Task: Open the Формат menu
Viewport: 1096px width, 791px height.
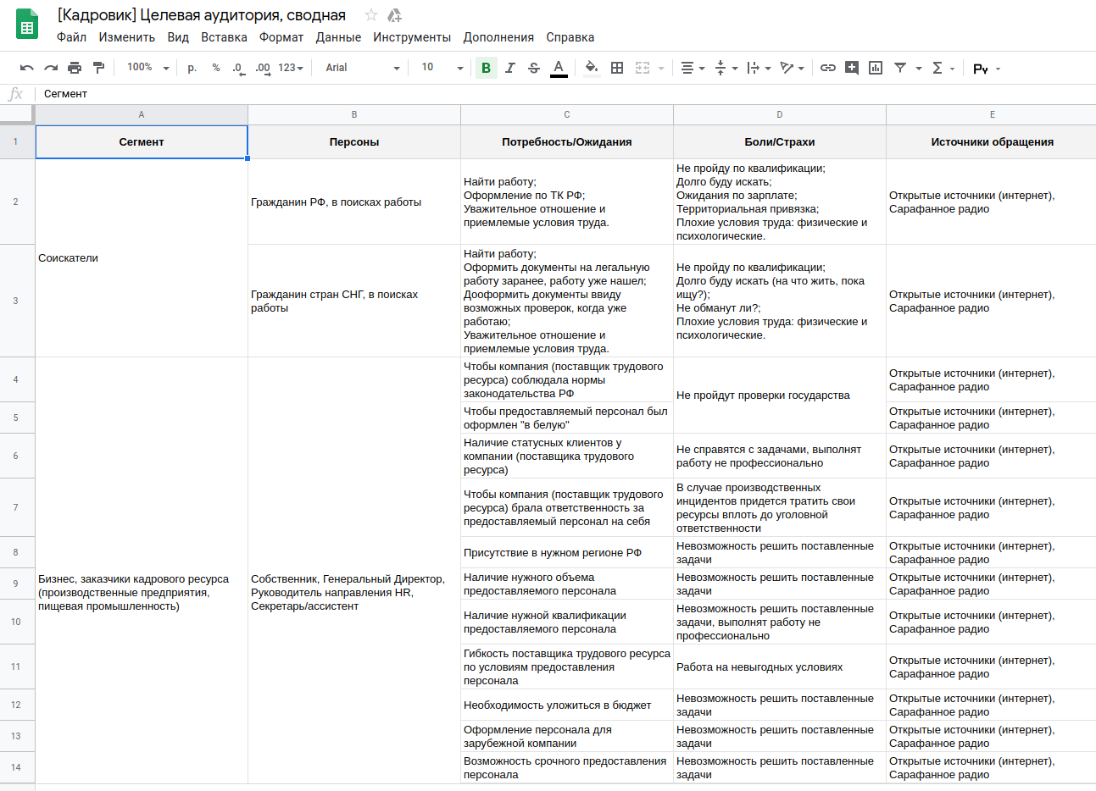Action: 281,37
